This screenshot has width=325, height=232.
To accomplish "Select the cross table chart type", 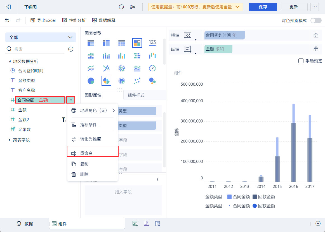I will 106,43.
